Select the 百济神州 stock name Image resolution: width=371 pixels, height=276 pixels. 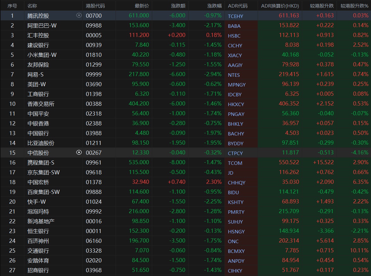(x=38, y=241)
